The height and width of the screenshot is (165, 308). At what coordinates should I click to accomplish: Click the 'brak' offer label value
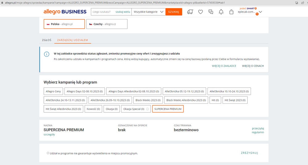tap(122, 130)
